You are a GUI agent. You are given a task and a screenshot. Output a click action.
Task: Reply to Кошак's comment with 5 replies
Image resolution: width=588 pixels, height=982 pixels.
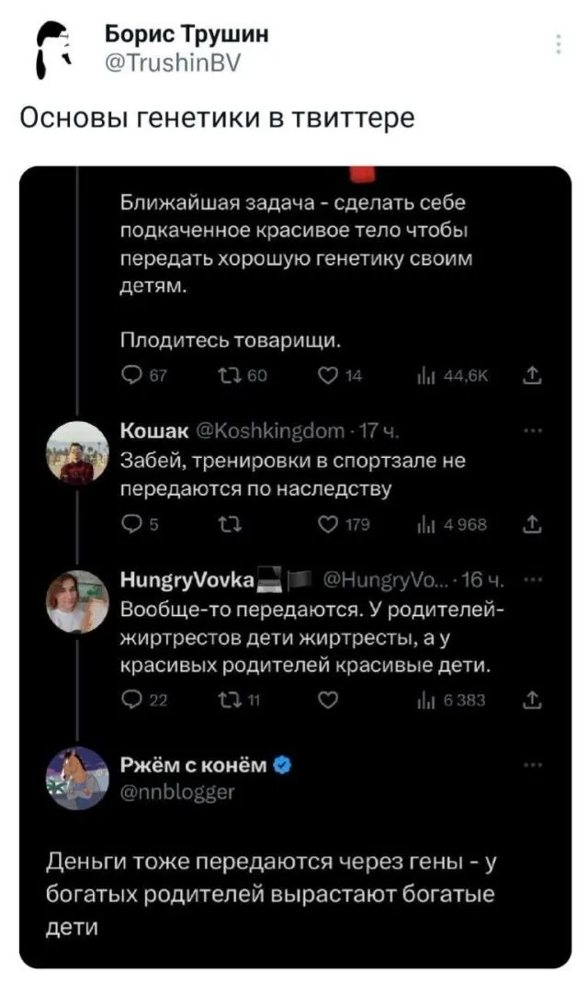click(132, 525)
